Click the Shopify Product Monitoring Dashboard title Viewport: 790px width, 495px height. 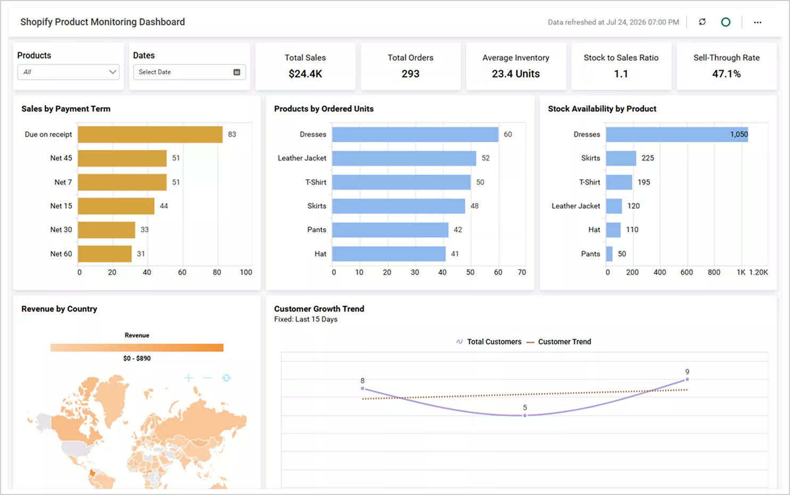pos(103,22)
